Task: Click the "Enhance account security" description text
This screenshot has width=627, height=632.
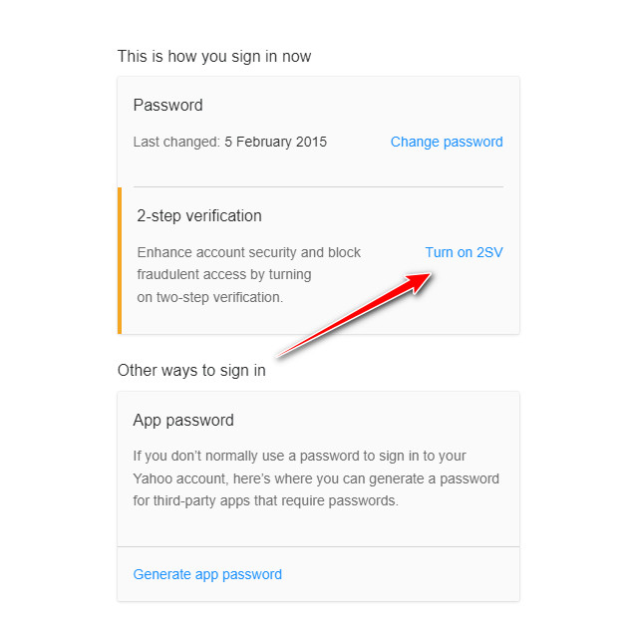Action: 249,252
